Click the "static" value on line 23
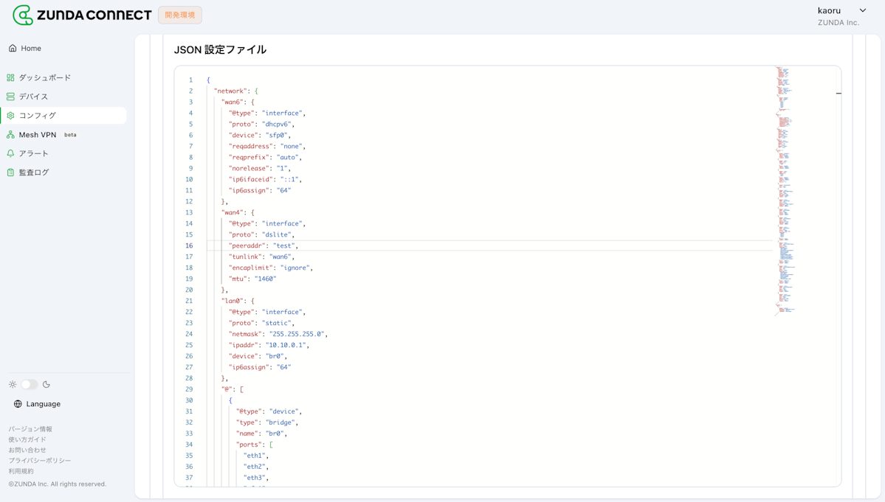Screen dimensions: 885x502 277,323
